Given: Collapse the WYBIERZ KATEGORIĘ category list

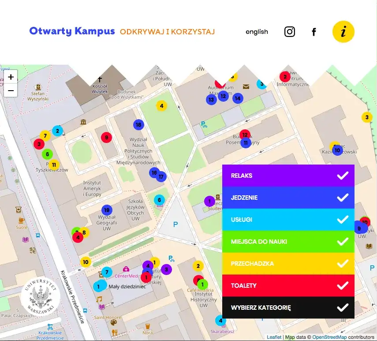Looking at the screenshot, I should point(343,308).
